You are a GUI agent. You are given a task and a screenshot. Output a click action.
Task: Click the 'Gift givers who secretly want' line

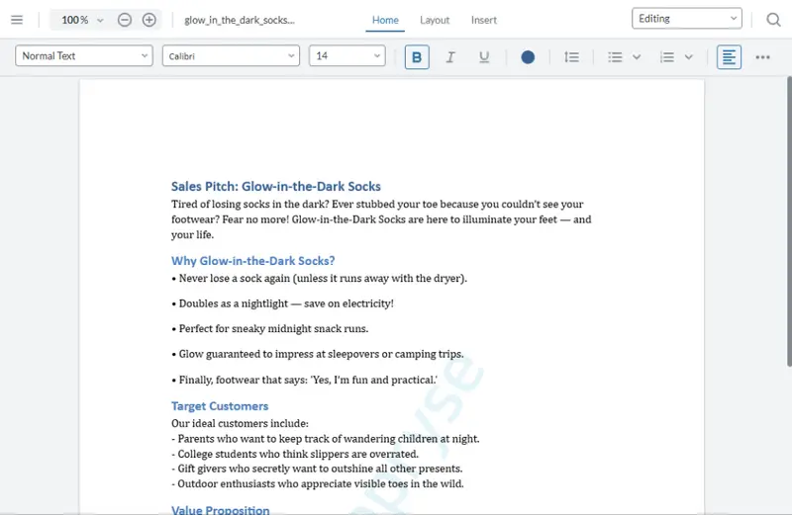tap(317, 469)
